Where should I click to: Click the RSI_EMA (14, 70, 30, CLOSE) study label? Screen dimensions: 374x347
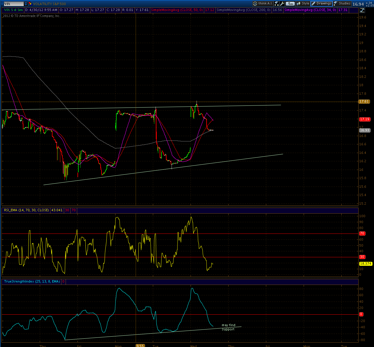[26, 210]
